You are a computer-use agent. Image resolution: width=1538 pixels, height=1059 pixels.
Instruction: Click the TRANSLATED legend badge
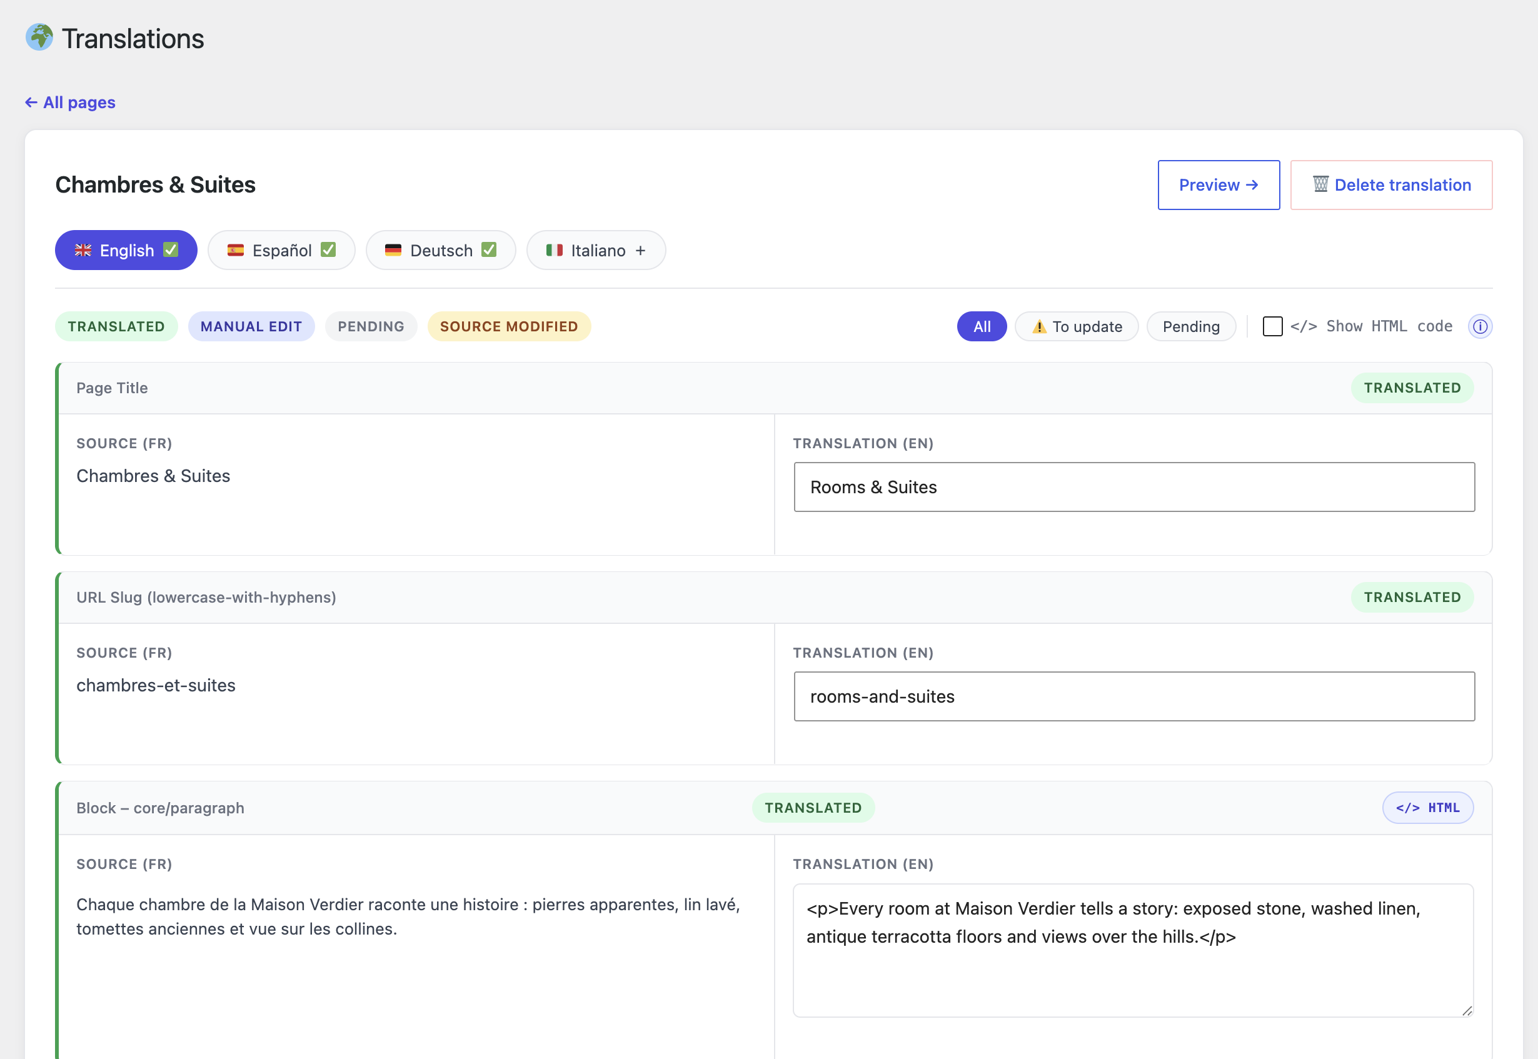[x=116, y=326]
